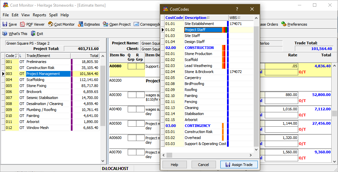Click the Q Grp box for item A00300
The width and height of the screenshot is (338, 172).
[x=132, y=95]
